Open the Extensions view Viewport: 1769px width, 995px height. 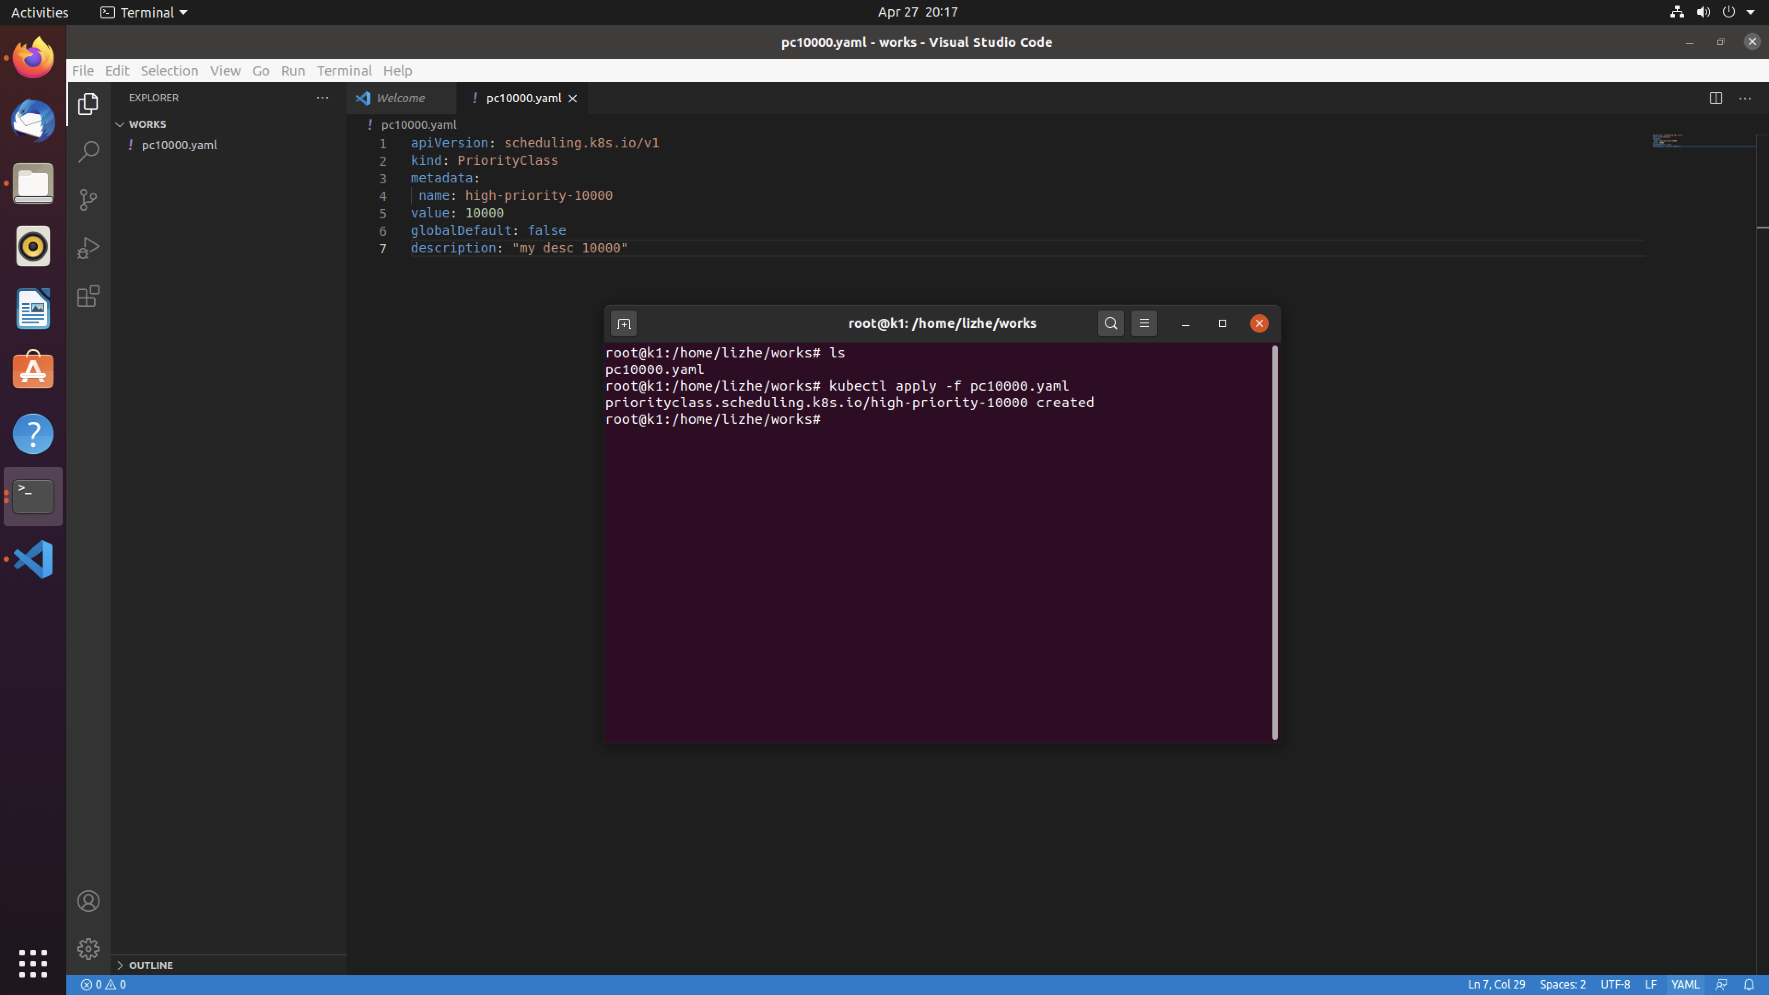tap(88, 296)
